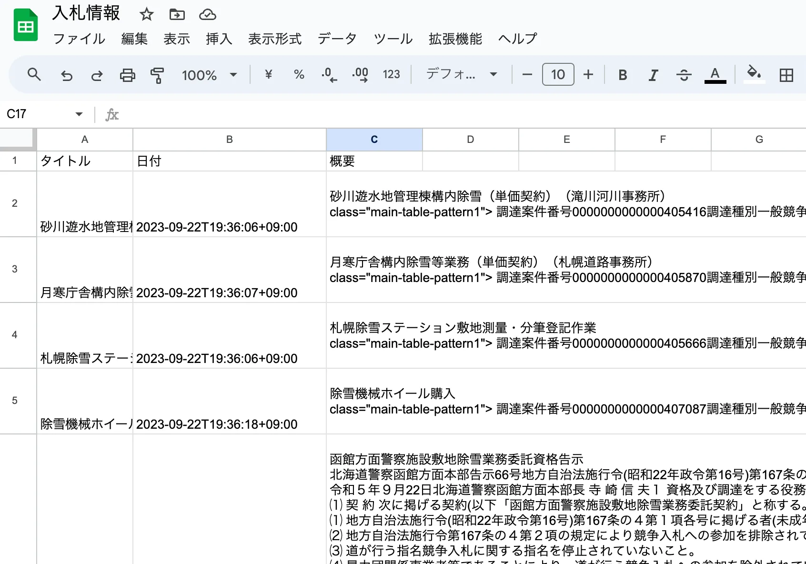This screenshot has height=564, width=806.
Task: Click the undo icon
Action: [67, 75]
